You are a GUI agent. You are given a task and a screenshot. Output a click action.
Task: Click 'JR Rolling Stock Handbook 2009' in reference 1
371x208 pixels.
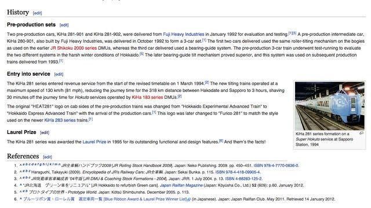click(x=143, y=166)
